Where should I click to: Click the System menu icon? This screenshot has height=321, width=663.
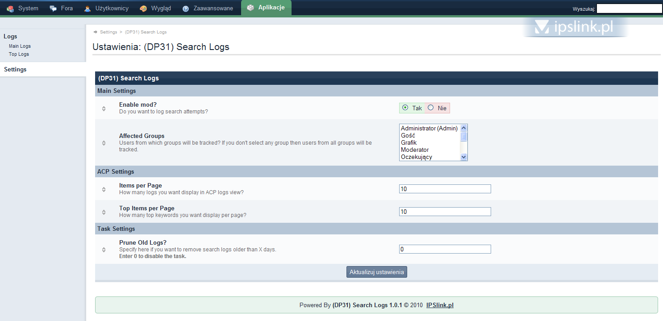(10, 8)
